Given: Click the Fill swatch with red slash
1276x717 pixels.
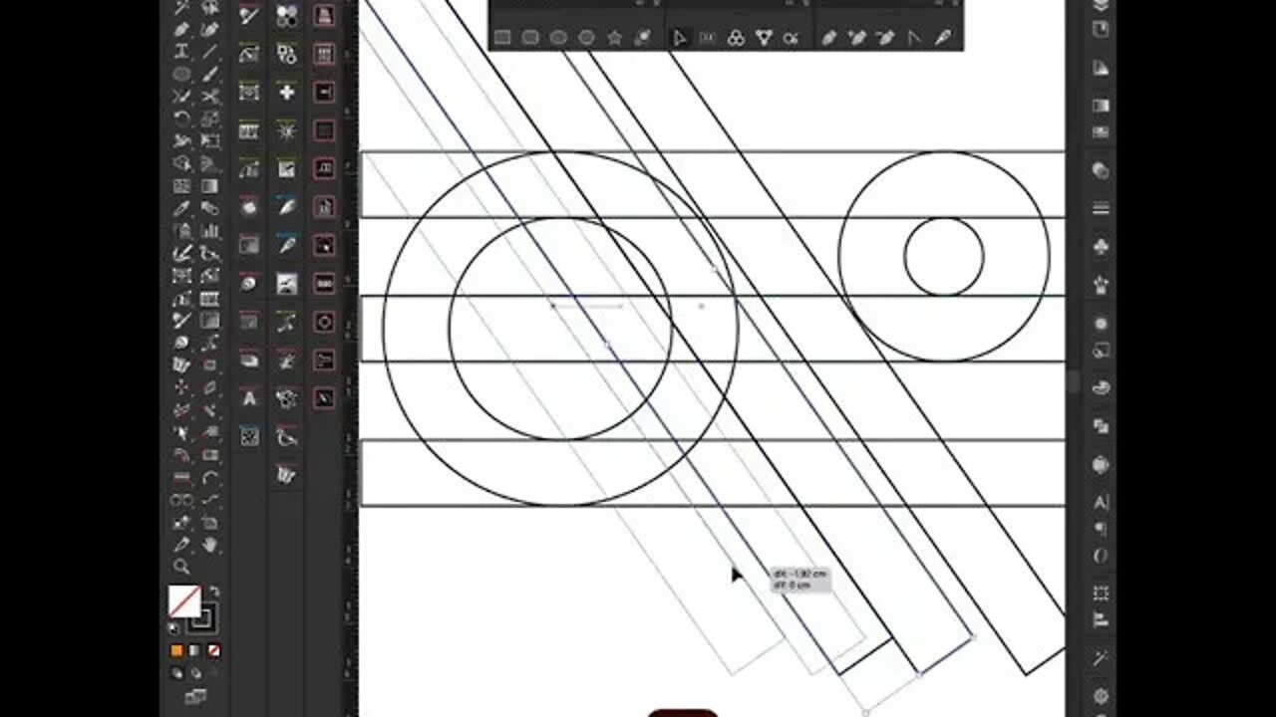Looking at the screenshot, I should 183,601.
